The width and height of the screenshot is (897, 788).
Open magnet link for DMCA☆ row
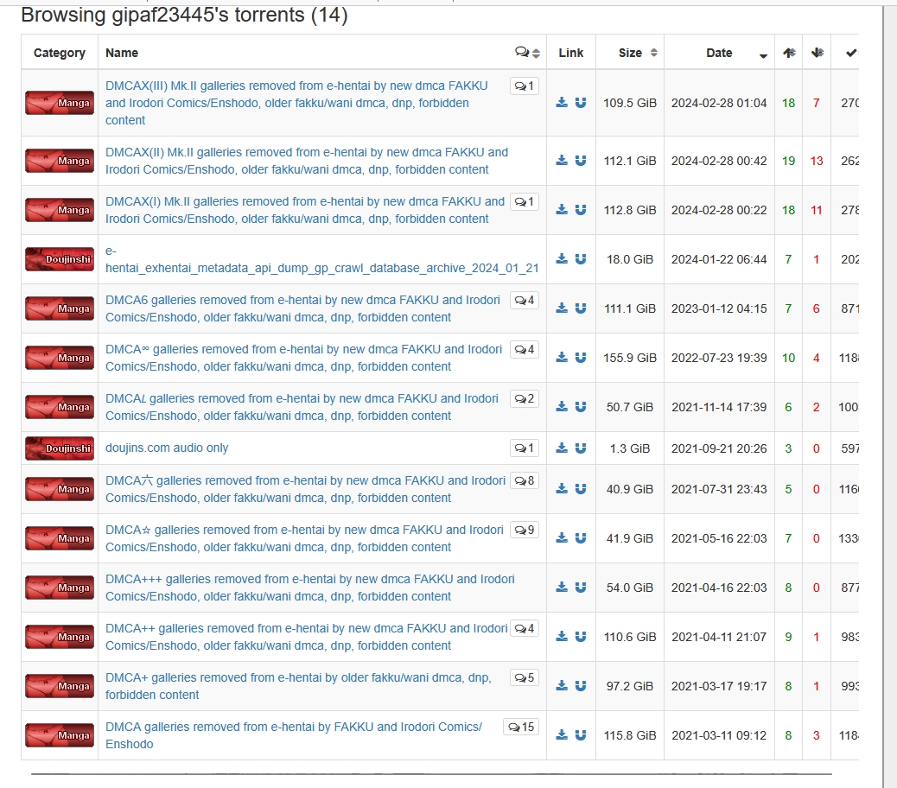click(580, 538)
